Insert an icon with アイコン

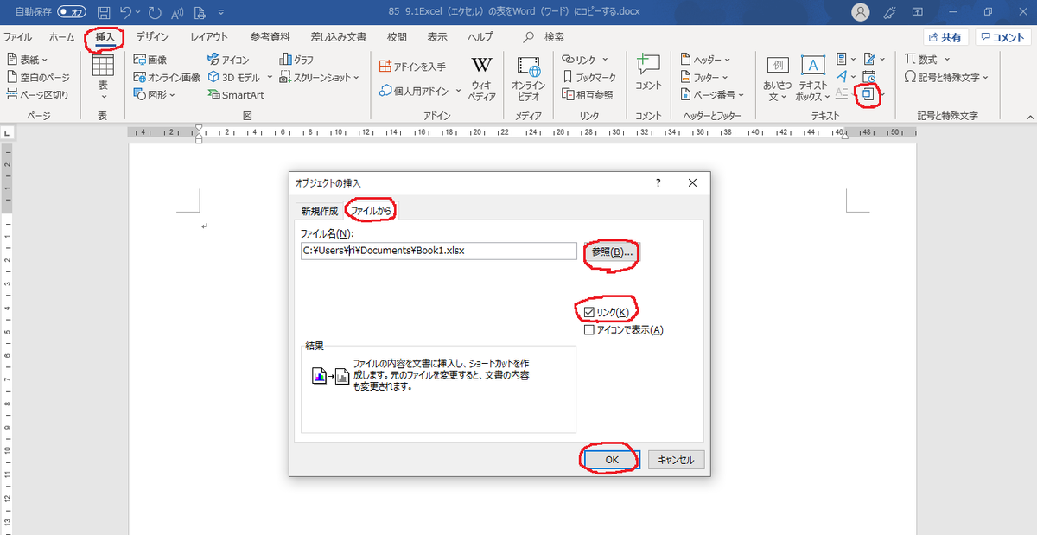click(228, 60)
